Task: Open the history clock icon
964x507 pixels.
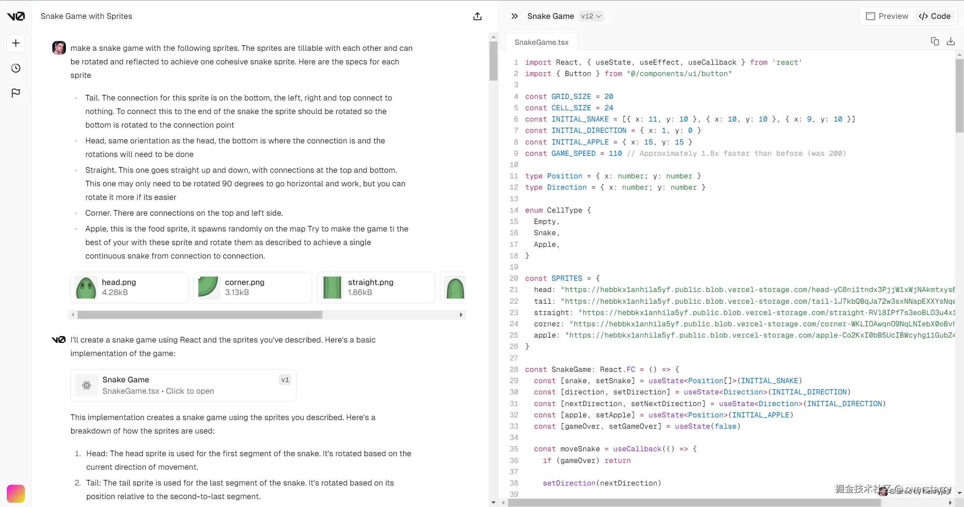Action: pos(16,68)
